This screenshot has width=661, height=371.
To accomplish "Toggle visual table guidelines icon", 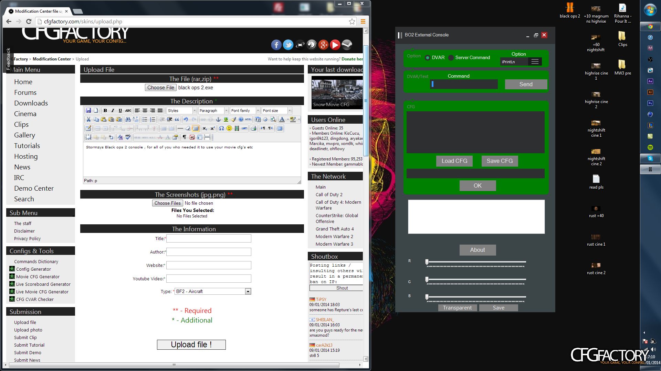I will pyautogui.click(x=196, y=128).
